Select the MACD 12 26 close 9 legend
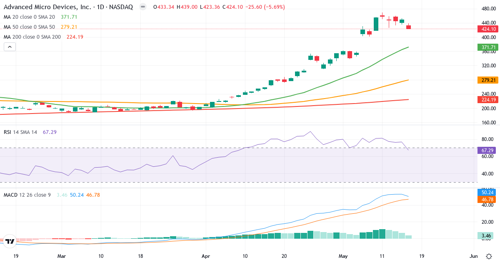Screen dimensions: 500x262 point(27,195)
